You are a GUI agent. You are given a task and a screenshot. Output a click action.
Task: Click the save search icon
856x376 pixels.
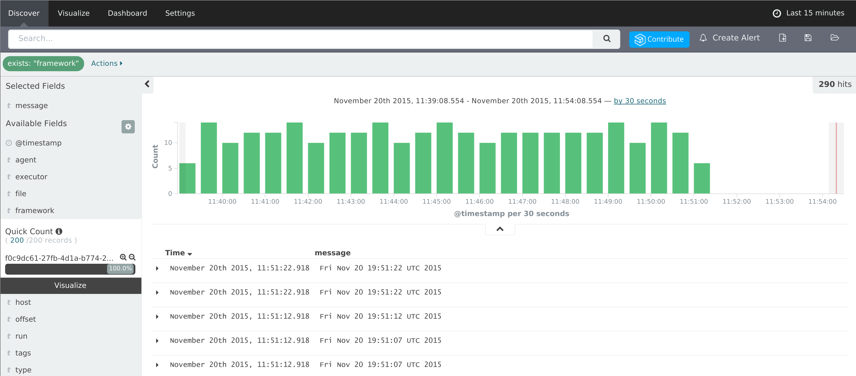pos(808,38)
